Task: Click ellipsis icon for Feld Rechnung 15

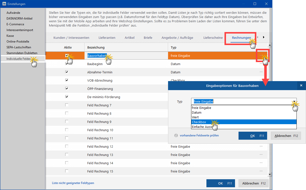Action: click(x=261, y=171)
